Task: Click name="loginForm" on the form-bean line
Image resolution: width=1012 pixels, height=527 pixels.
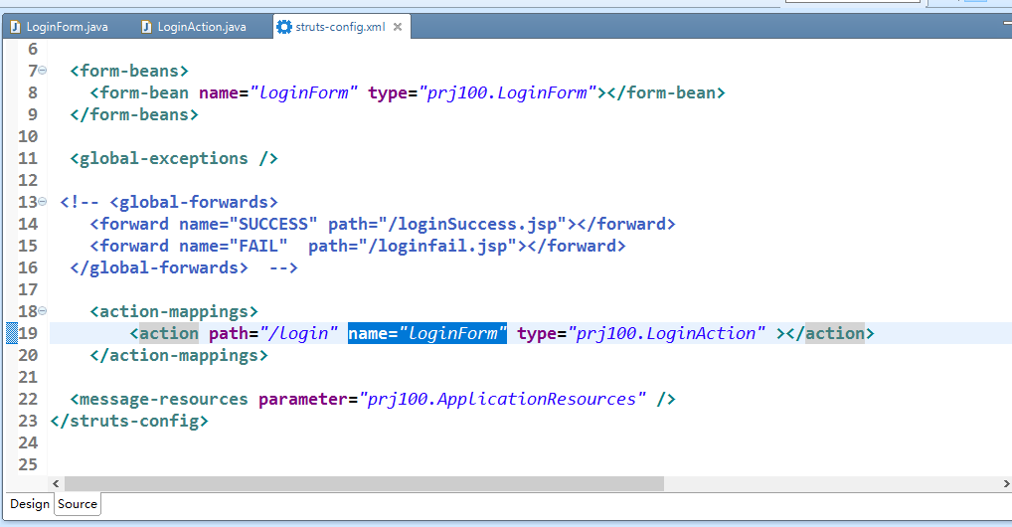Action: [278, 93]
